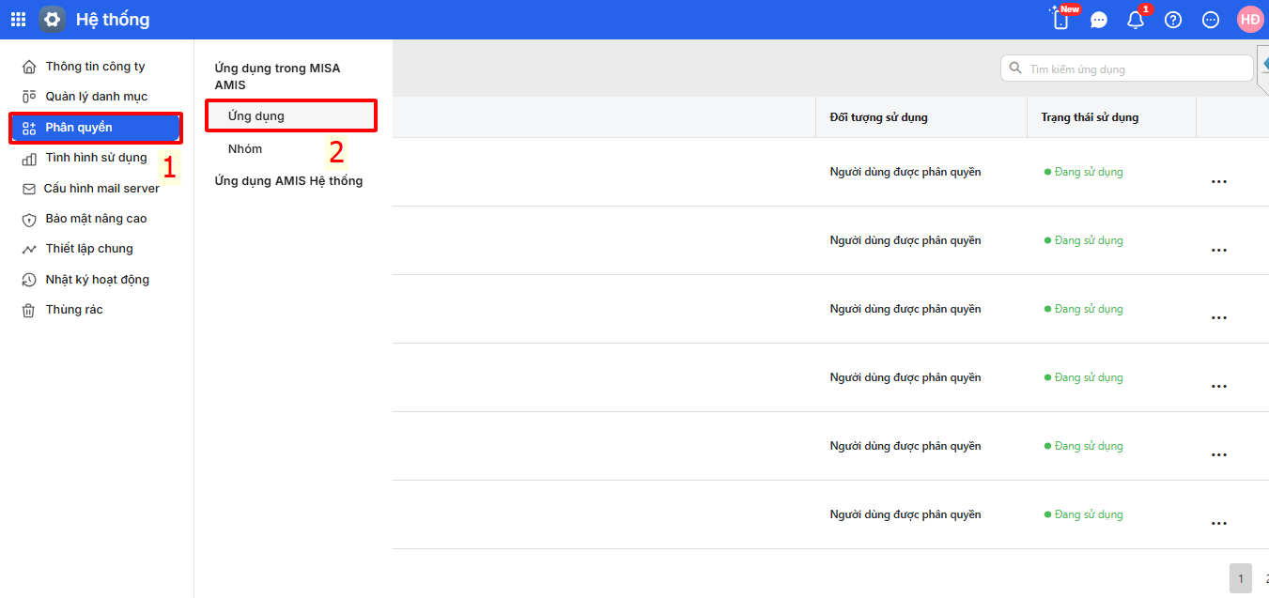Image resolution: width=1269 pixels, height=598 pixels.
Task: Click the Hệ thống gear logo
Action: point(53,19)
